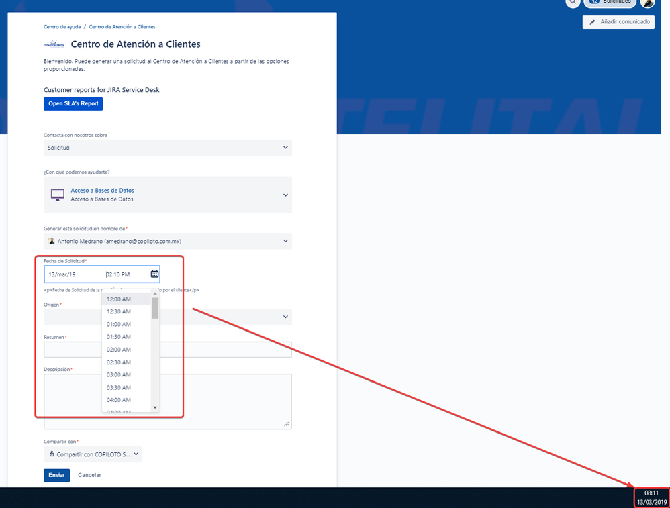Submit the form with Enviar
This screenshot has width=670, height=508.
coord(56,475)
